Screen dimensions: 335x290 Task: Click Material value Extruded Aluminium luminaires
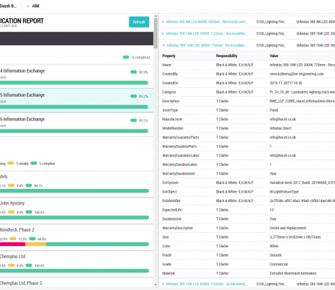pyautogui.click(x=293, y=273)
